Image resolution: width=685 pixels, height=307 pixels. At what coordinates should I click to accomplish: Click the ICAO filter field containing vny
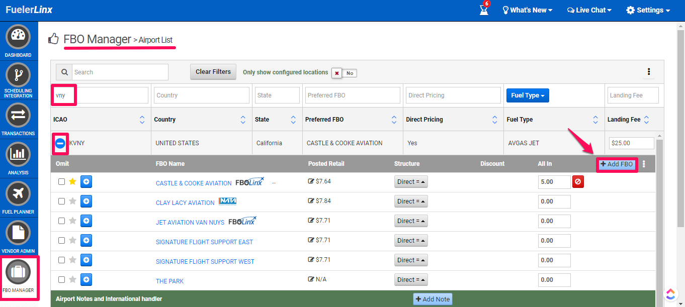click(101, 95)
